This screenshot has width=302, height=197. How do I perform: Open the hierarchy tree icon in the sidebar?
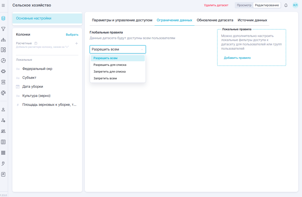click(3, 40)
